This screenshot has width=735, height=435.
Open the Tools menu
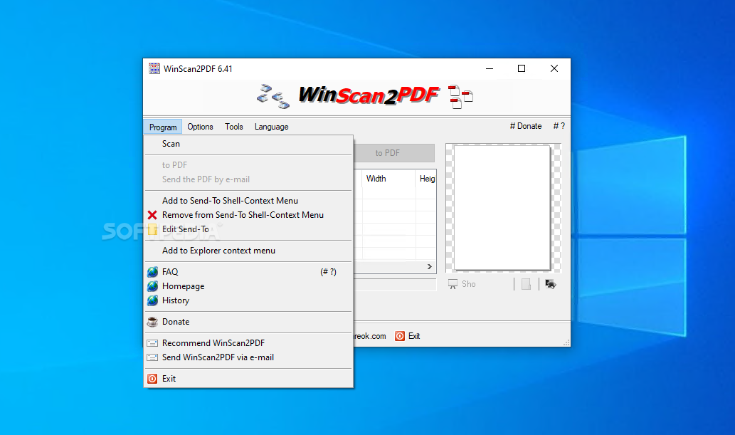click(x=234, y=127)
